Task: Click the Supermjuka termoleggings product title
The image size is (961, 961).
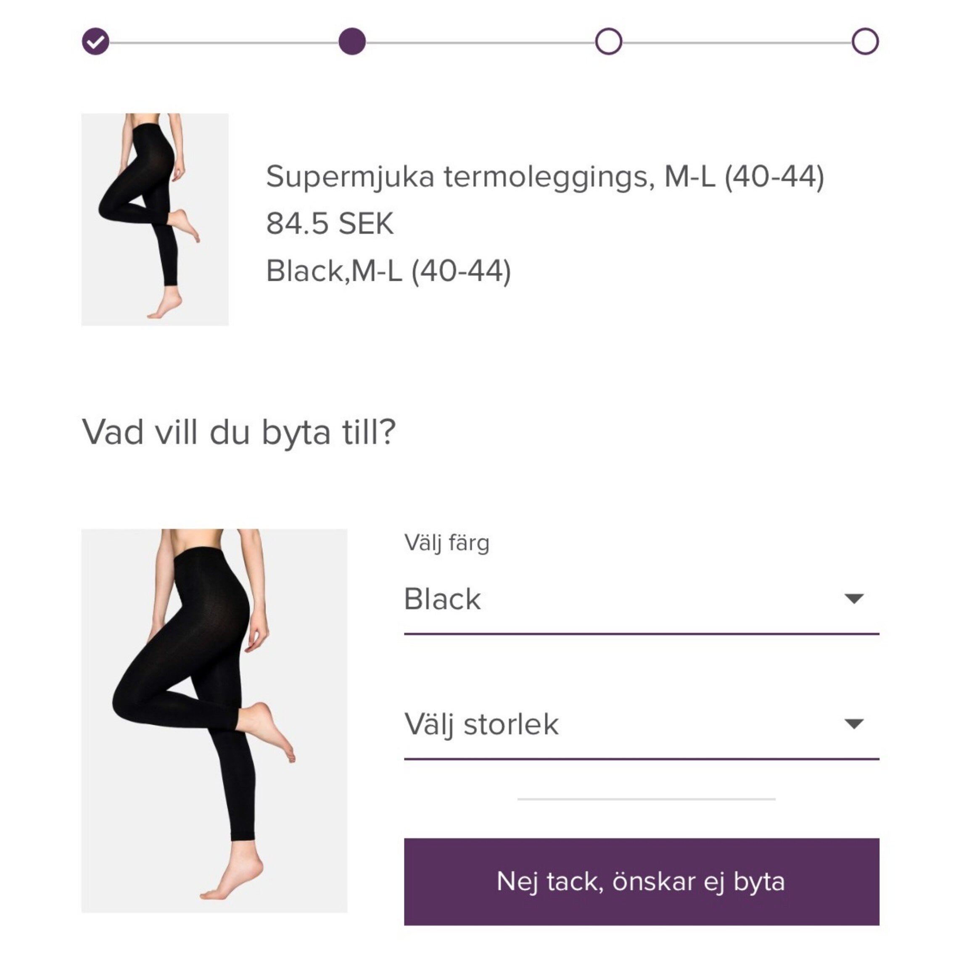Action: (x=545, y=177)
